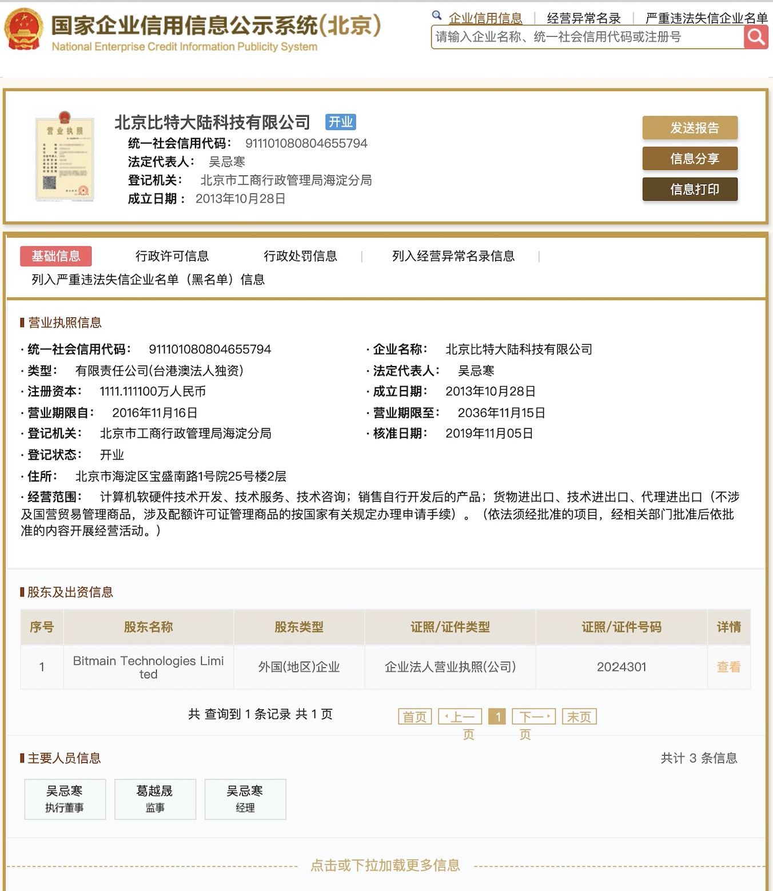The height and width of the screenshot is (891, 773).
Task: Click the 信息打印 button
Action: pos(690,189)
